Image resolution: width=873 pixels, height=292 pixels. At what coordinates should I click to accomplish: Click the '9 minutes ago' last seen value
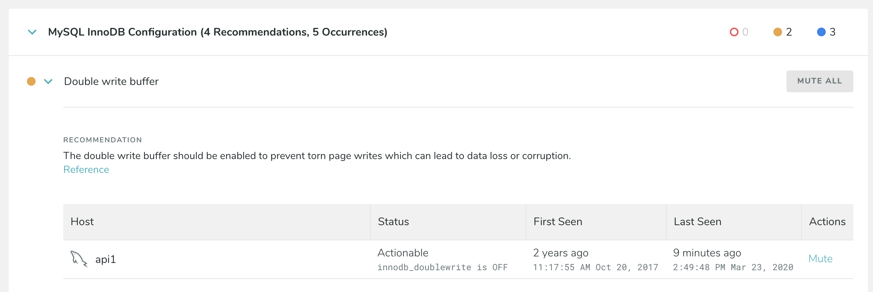coord(707,253)
